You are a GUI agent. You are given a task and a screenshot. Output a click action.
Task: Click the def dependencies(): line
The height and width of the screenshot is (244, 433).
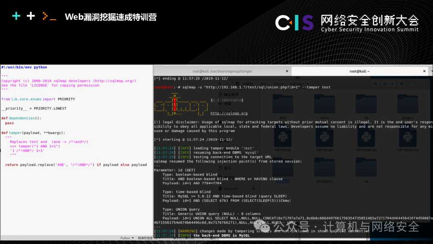point(21,118)
